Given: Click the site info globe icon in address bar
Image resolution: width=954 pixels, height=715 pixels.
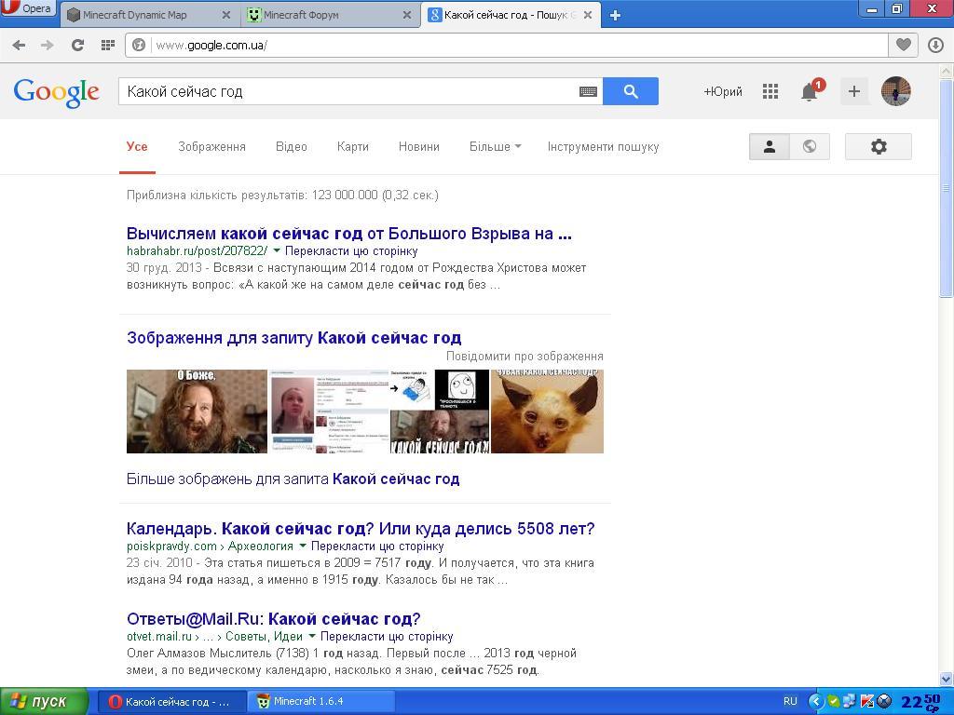Looking at the screenshot, I should [140, 45].
